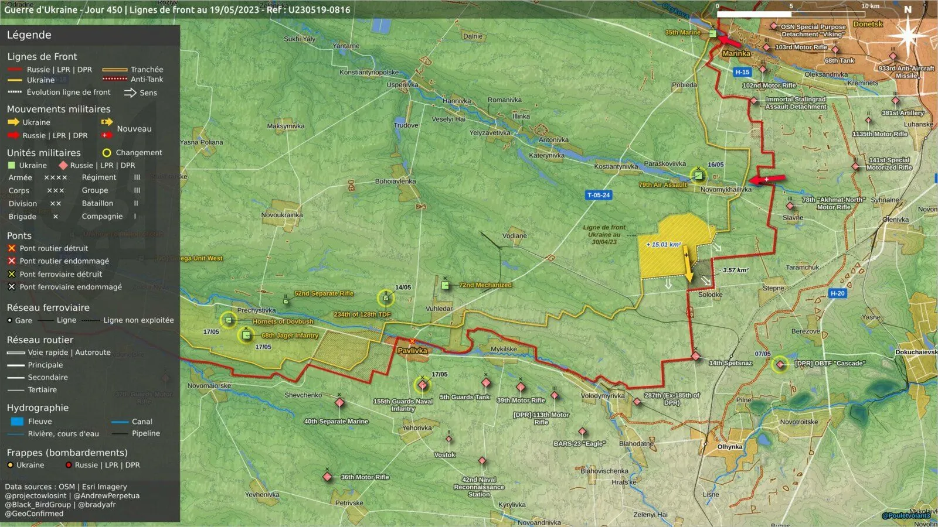The width and height of the screenshot is (938, 527).
Task: Select the Pavlivka town label
Action: 413,351
